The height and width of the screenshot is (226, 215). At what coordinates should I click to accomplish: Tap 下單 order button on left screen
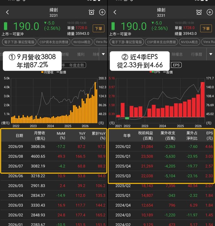pos(98,28)
